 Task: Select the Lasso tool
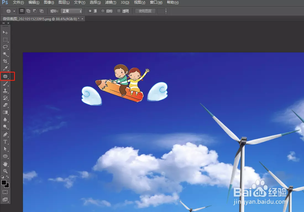5,47
